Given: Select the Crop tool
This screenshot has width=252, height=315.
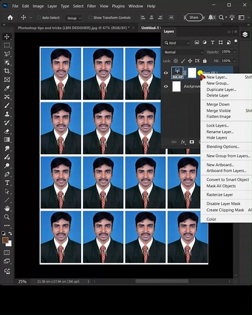Looking at the screenshot, I should pos(7,71).
